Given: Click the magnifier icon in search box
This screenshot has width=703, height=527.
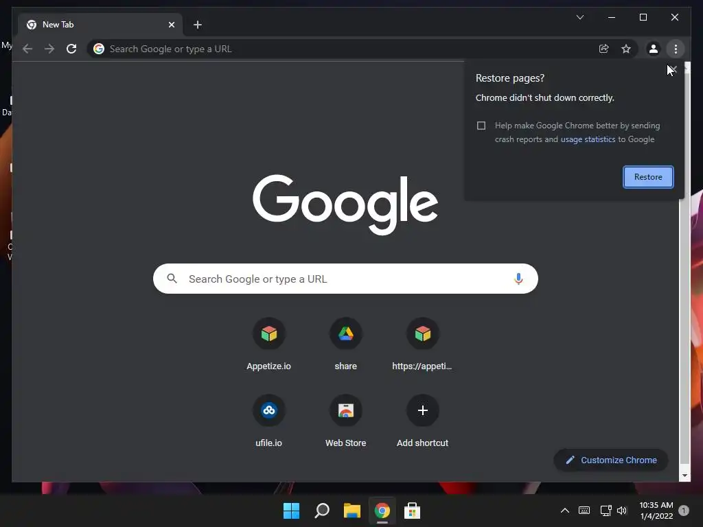Looking at the screenshot, I should point(172,279).
